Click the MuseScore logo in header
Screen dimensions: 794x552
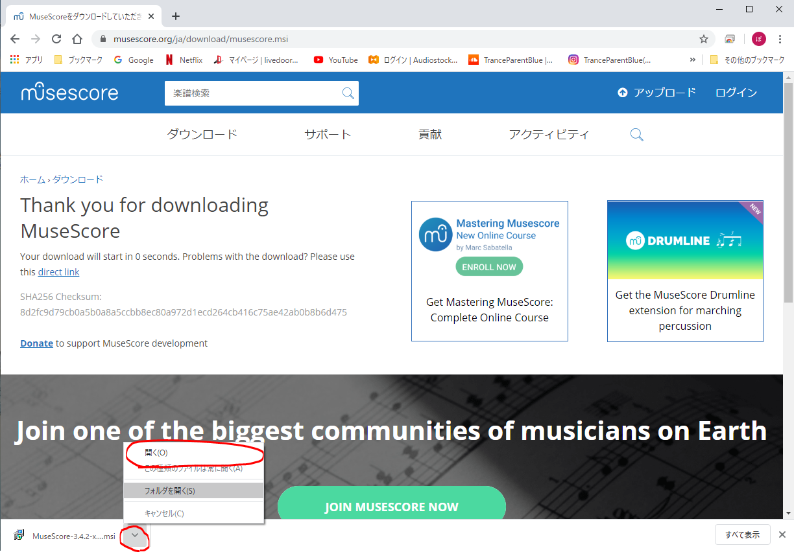[69, 92]
